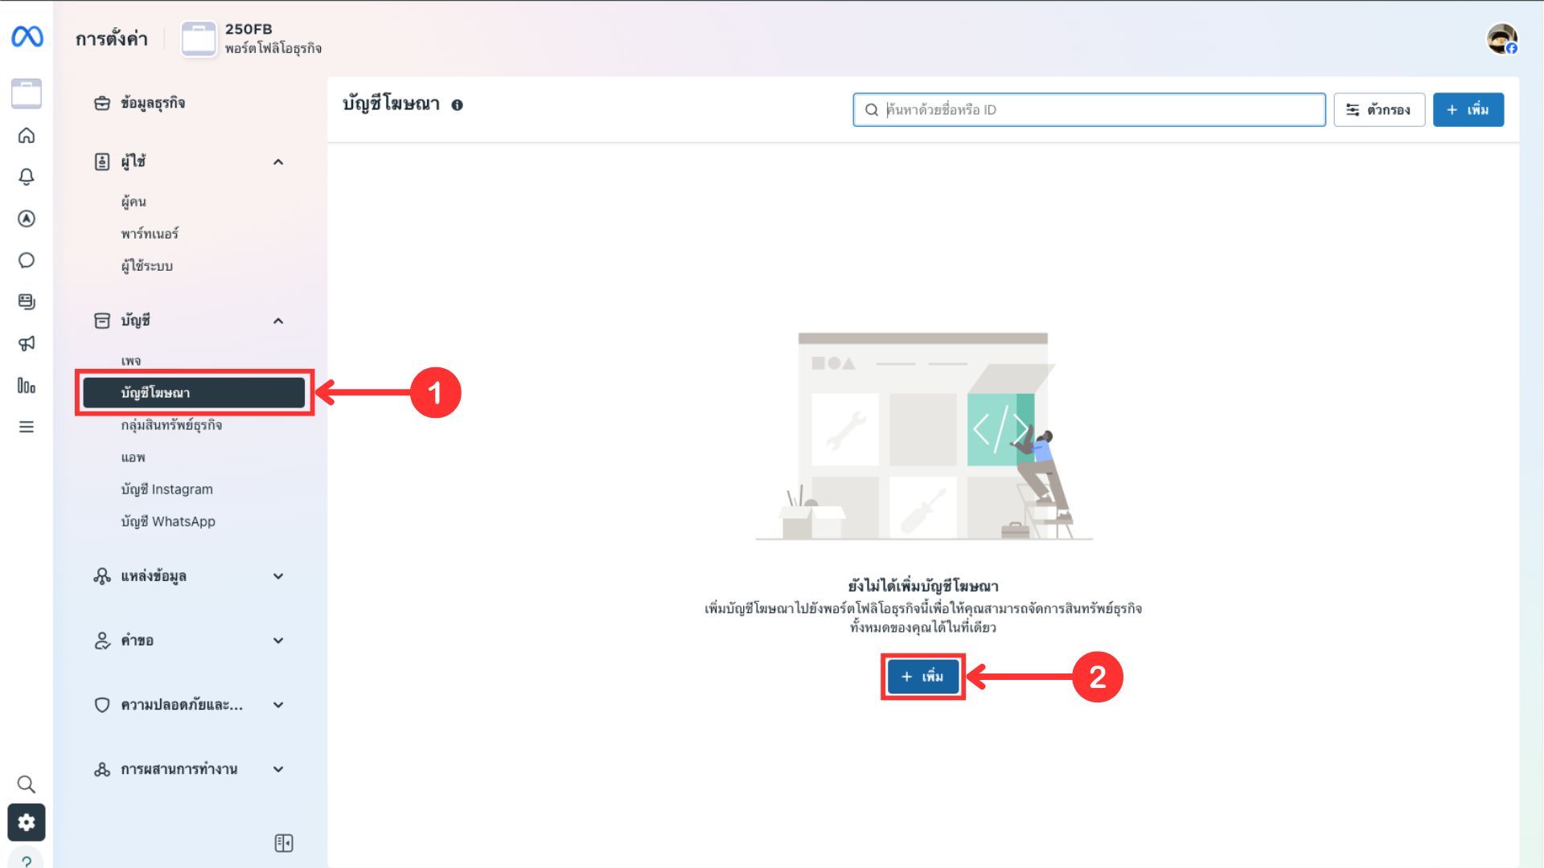Open Insights bar chart icon
Image resolution: width=1544 pixels, height=868 pixels.
(27, 386)
